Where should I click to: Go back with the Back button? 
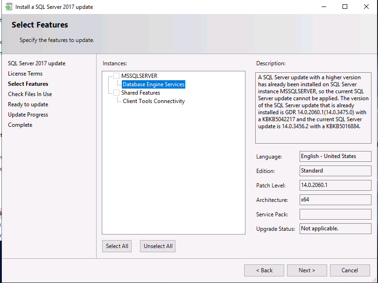coord(264,270)
